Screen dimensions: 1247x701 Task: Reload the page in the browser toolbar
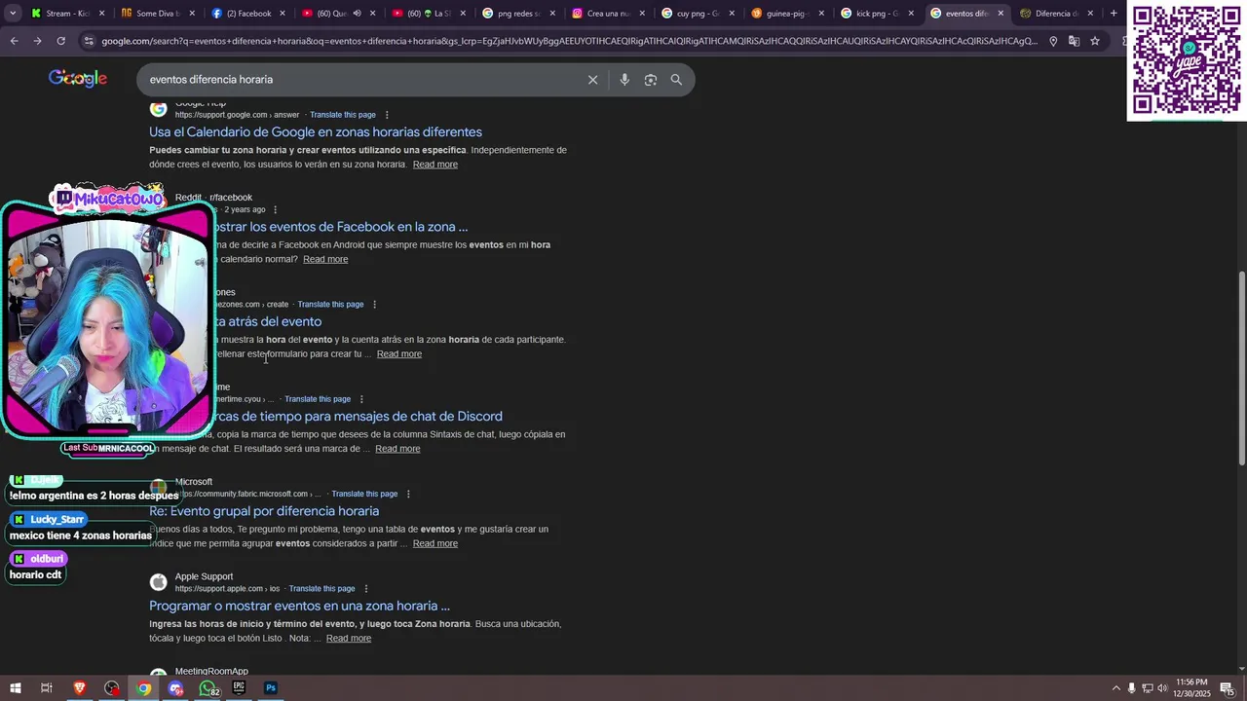[60, 41]
